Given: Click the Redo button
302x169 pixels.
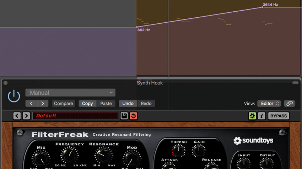Looking at the screenshot, I should pos(146,104).
